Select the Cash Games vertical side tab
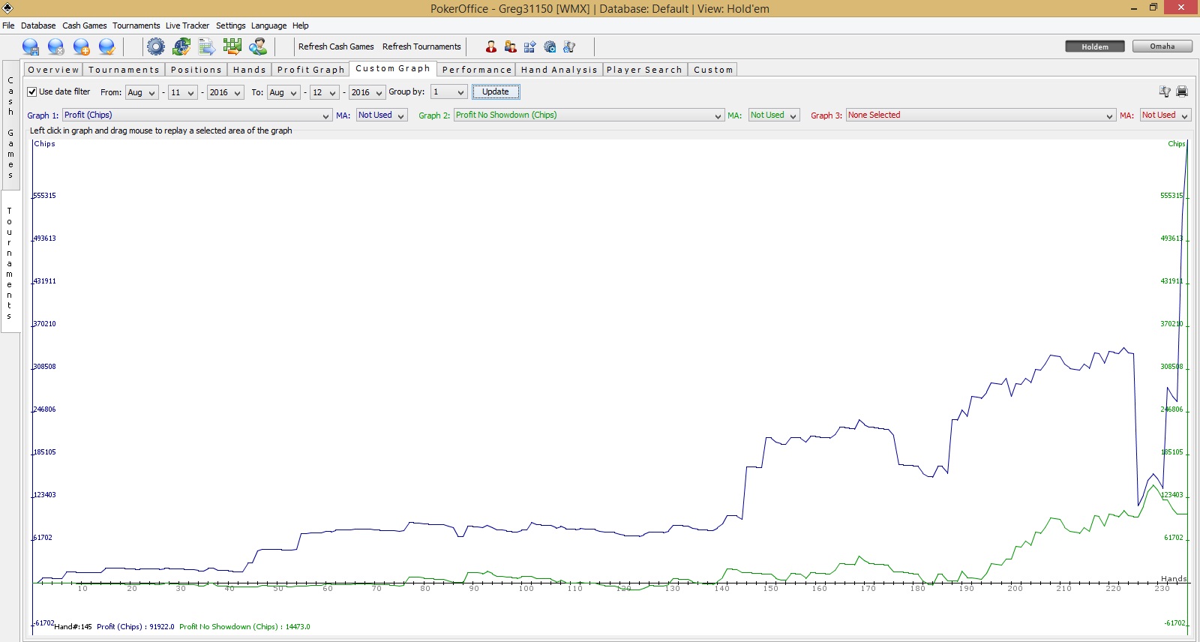 [10, 125]
